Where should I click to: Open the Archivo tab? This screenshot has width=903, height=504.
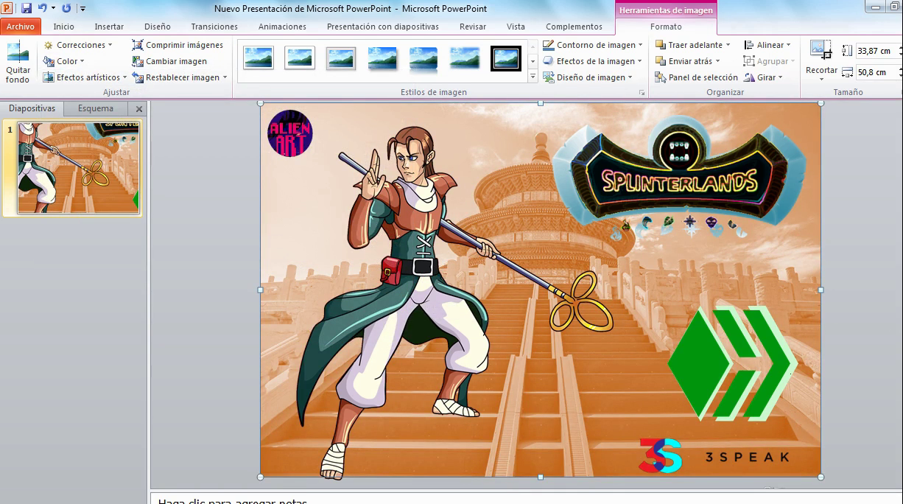pos(21,27)
